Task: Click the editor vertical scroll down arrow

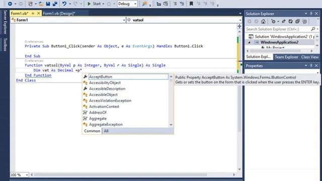Action: pos(239,169)
